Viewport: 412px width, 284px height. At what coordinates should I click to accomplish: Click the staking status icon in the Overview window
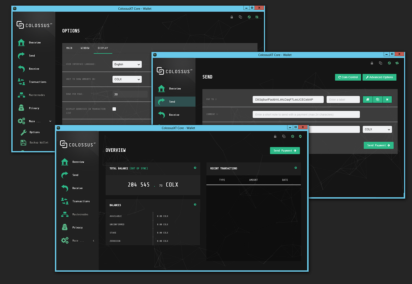click(293, 137)
